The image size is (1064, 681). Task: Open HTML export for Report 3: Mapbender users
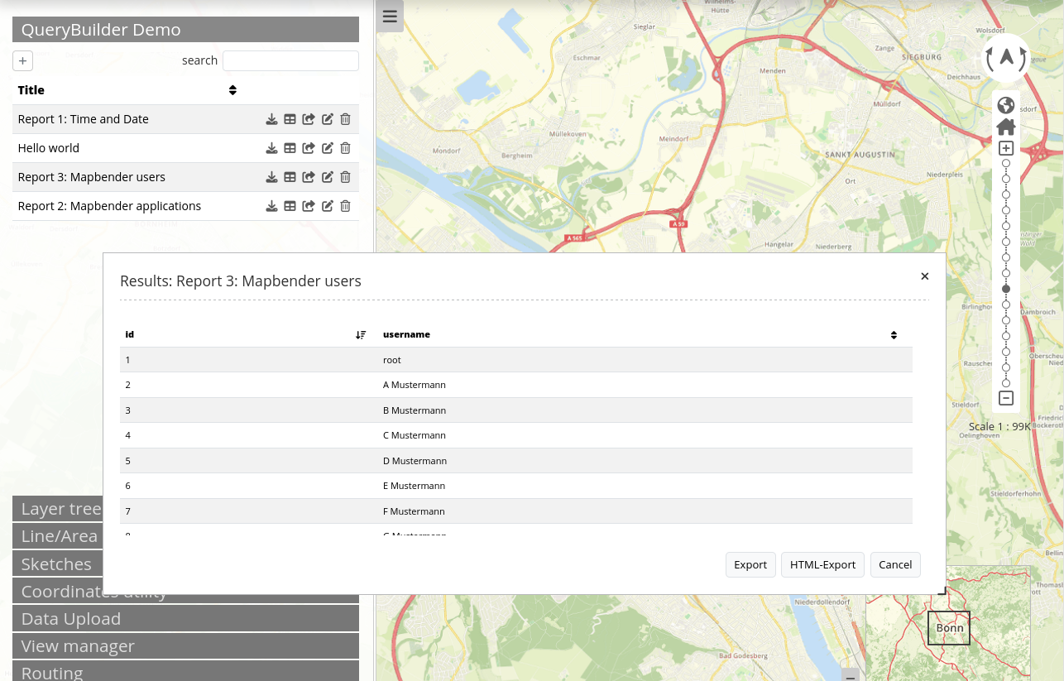(309, 177)
